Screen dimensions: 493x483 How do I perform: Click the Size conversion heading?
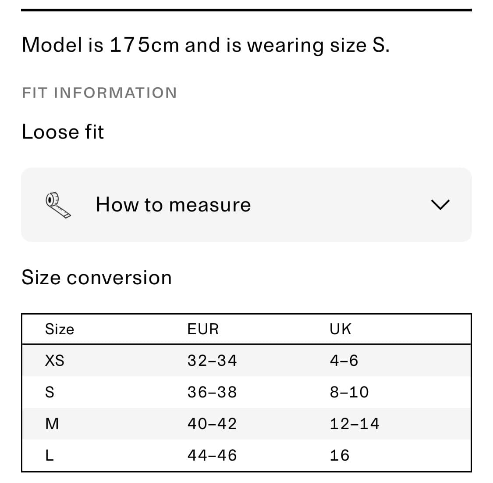pyautogui.click(x=96, y=278)
